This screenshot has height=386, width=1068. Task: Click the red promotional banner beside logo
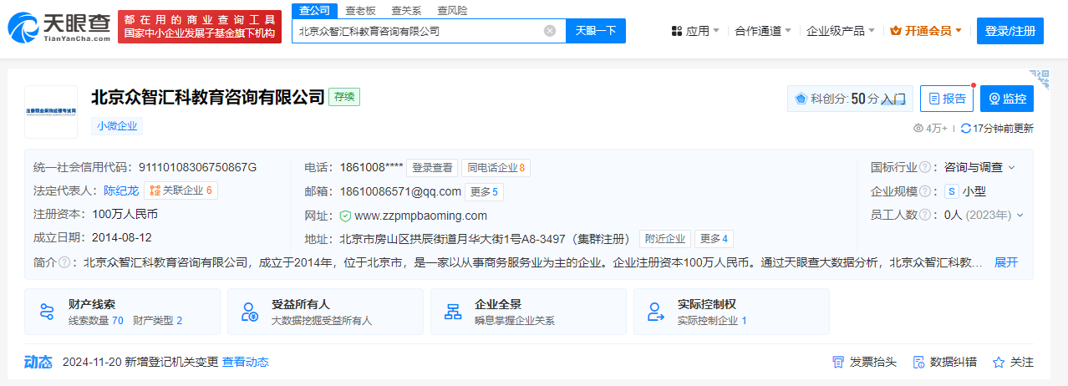(200, 27)
